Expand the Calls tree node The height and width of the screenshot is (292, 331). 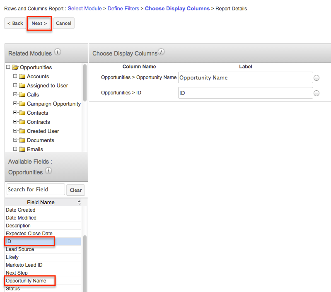15,94
